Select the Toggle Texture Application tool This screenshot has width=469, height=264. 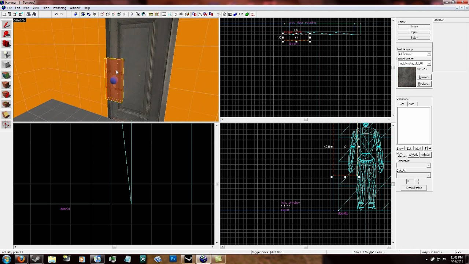pos(6,75)
